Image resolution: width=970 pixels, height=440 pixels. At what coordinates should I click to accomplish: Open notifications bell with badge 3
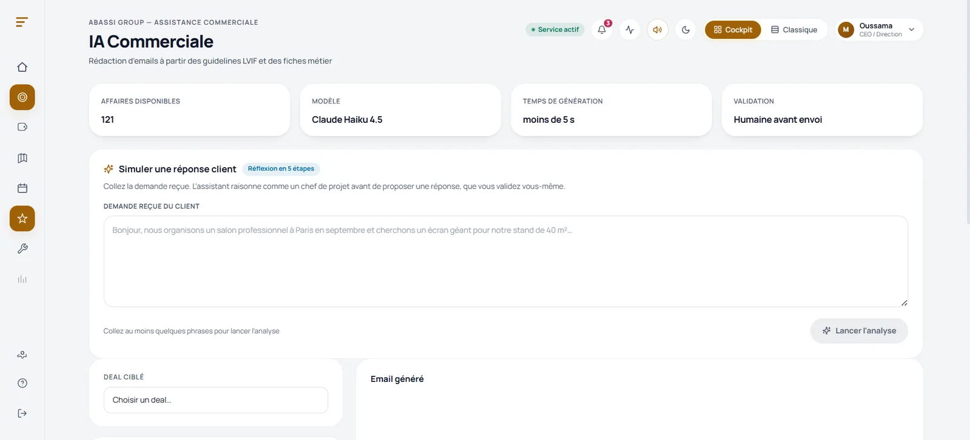[x=602, y=30]
